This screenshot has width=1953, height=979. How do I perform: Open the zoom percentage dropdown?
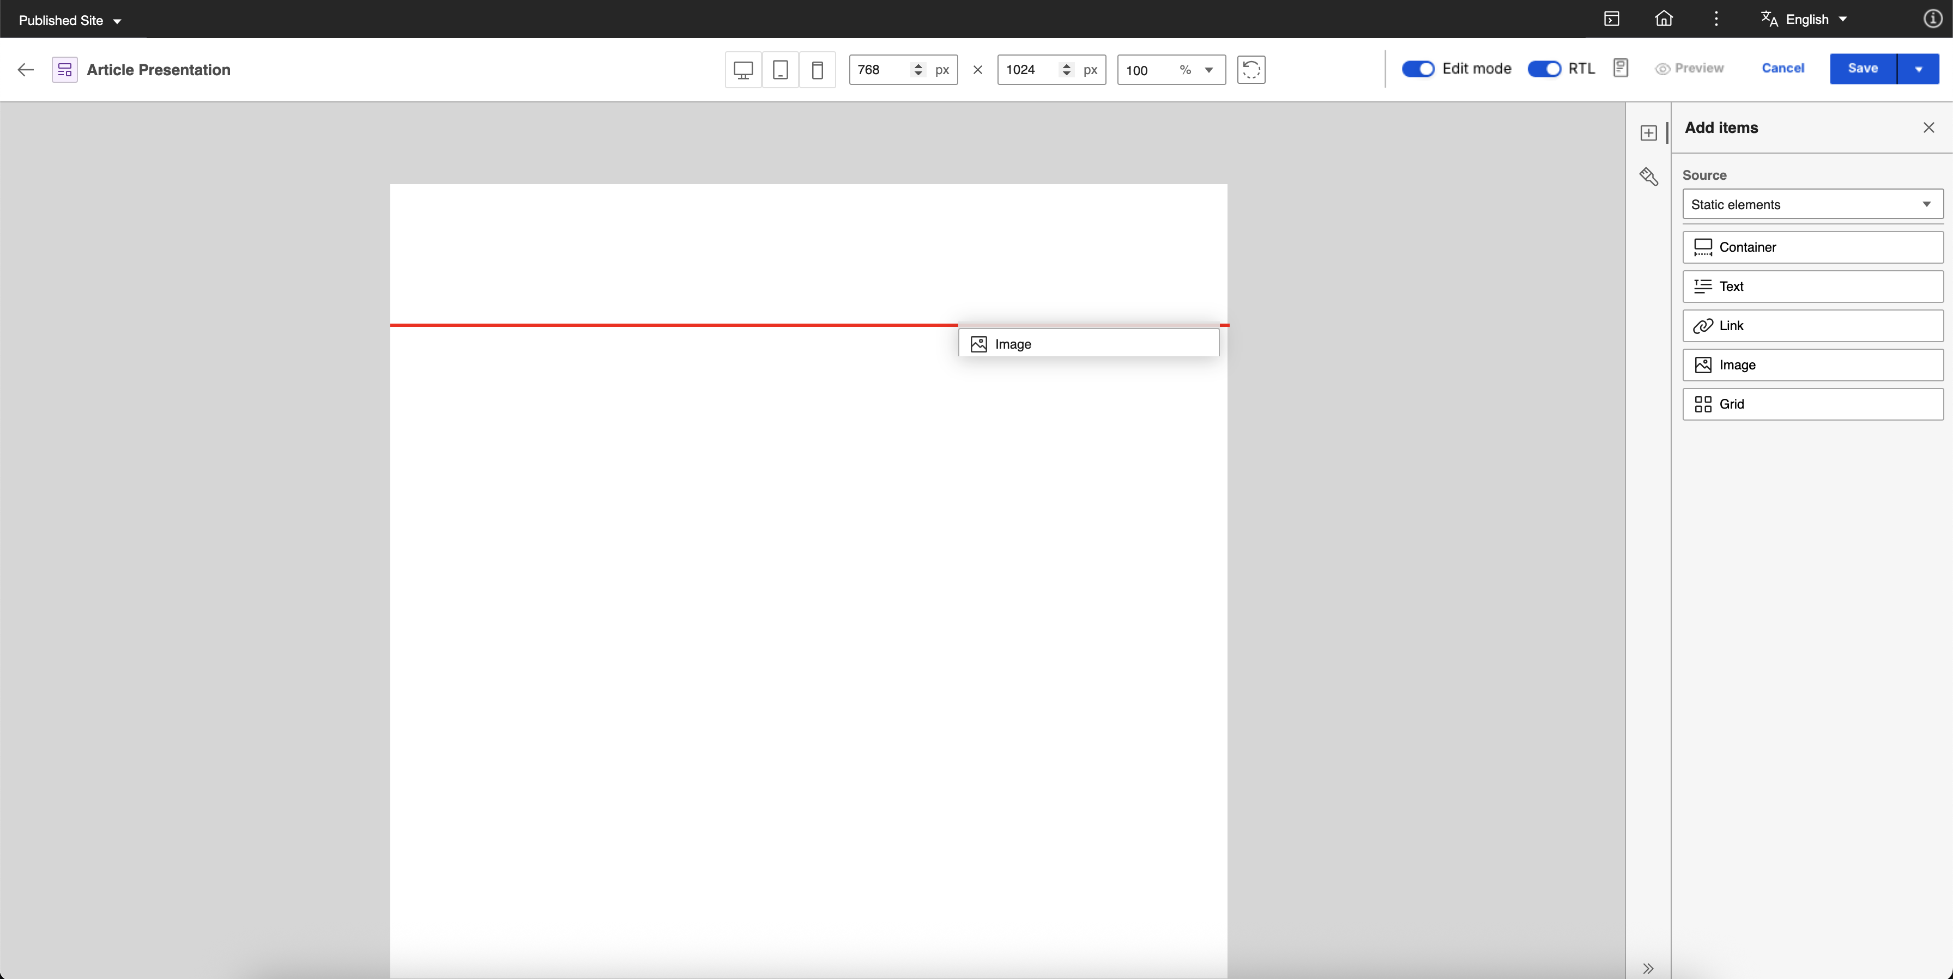tap(1210, 70)
